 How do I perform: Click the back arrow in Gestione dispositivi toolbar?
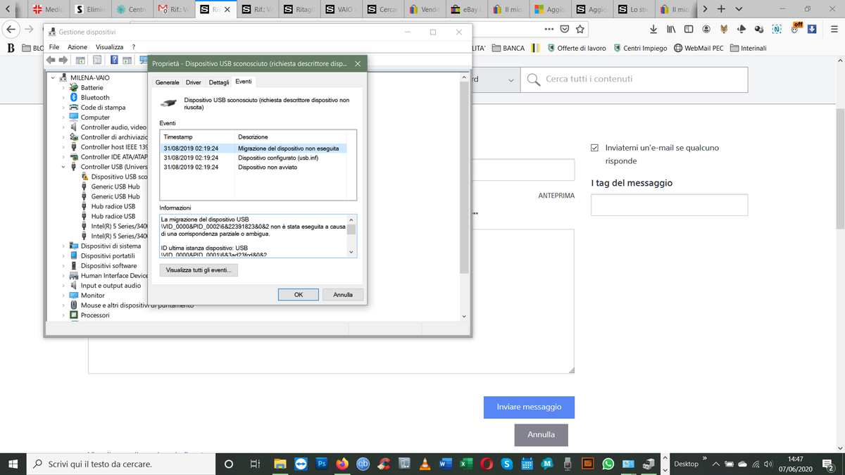[x=50, y=60]
